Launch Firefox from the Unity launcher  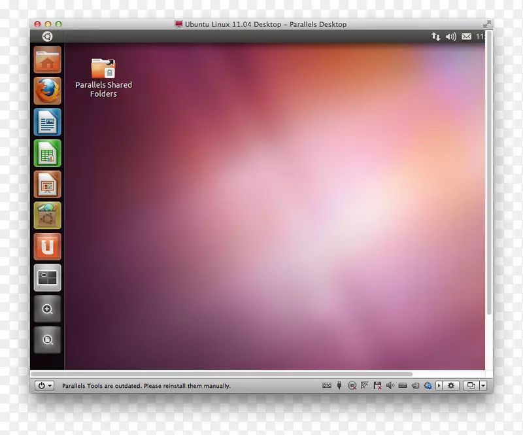(x=47, y=91)
